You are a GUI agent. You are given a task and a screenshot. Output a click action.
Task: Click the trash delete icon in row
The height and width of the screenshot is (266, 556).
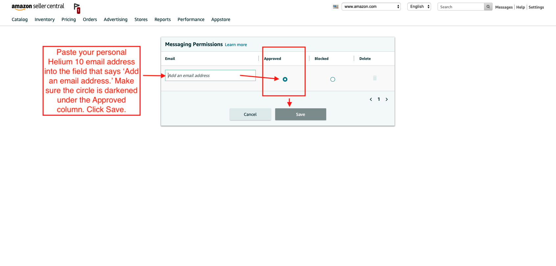375,78
